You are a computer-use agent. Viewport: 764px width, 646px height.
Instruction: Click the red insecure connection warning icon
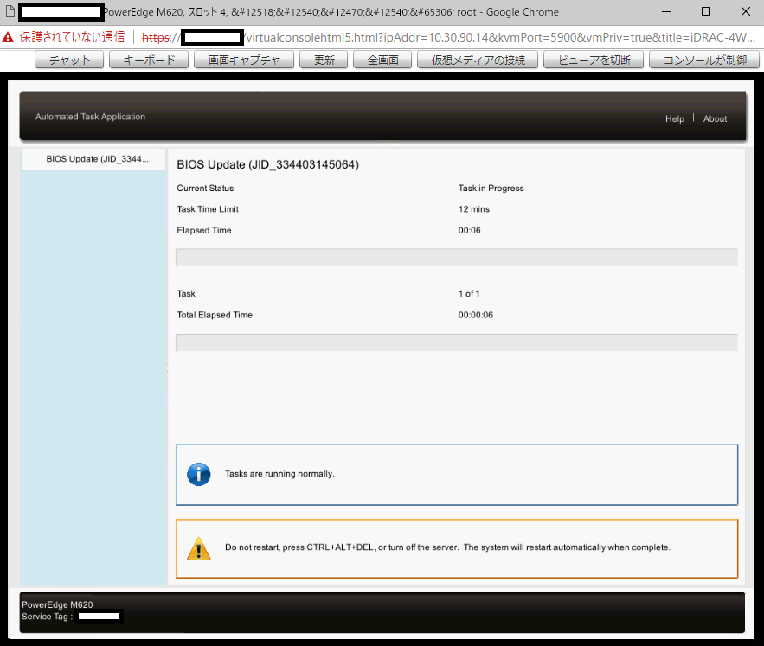point(9,37)
